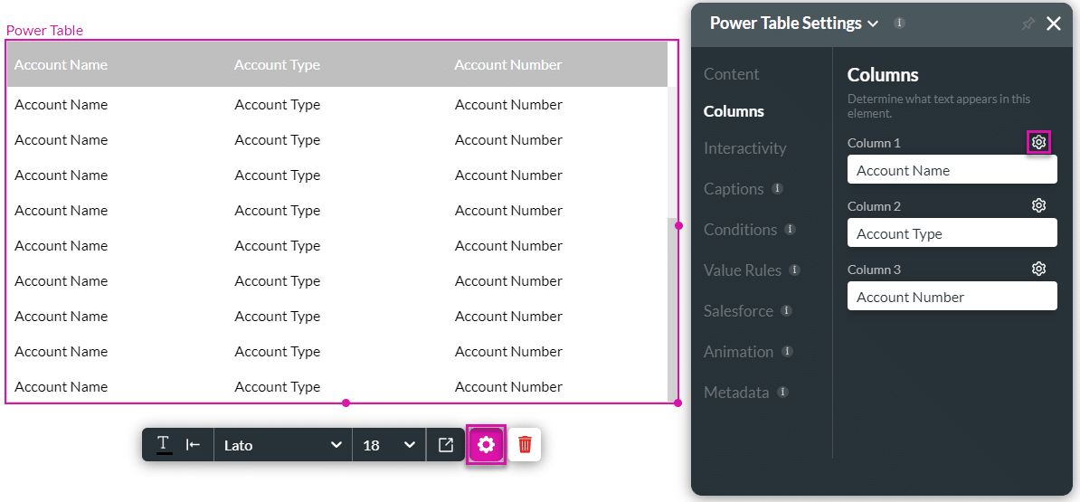
Task: Open the Conditions section
Action: [741, 230]
